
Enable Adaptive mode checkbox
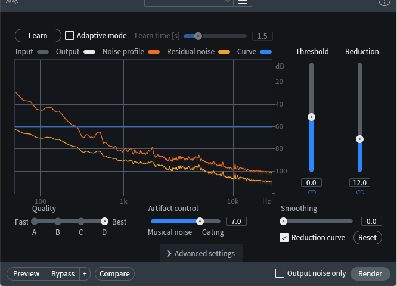69,35
